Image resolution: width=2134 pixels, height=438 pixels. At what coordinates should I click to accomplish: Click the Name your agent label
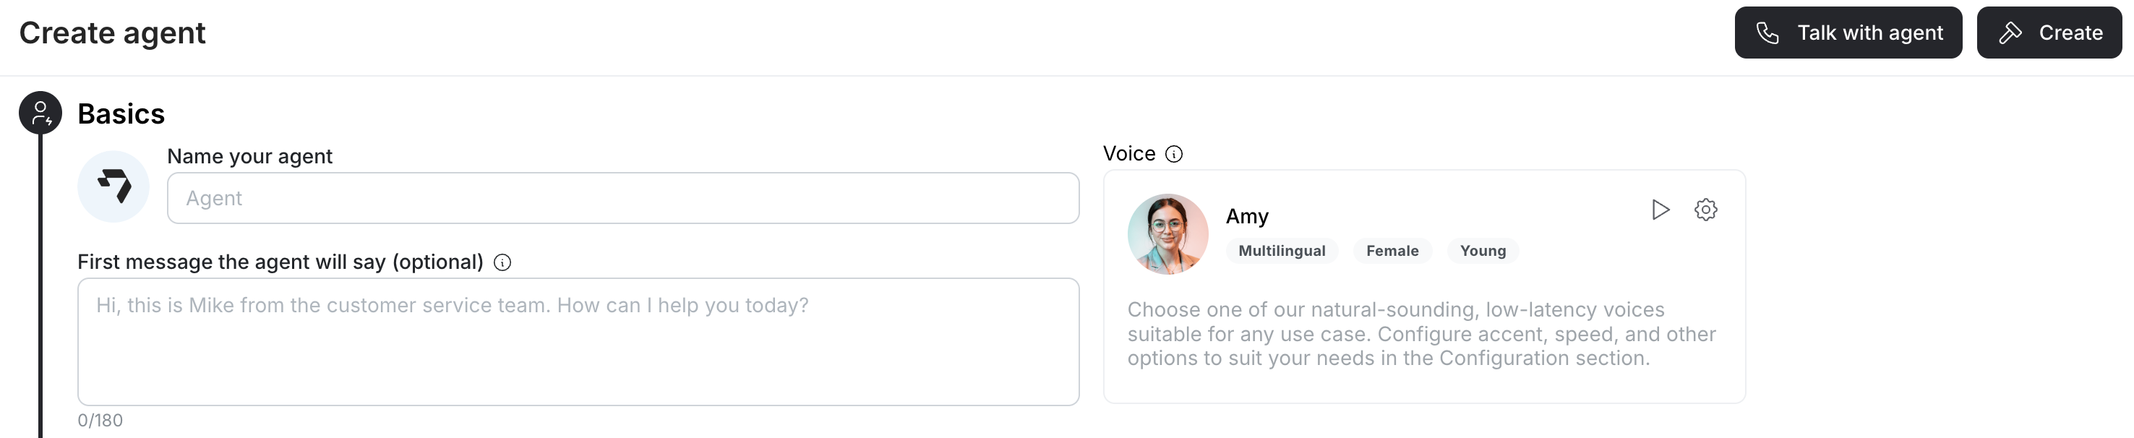tap(249, 157)
